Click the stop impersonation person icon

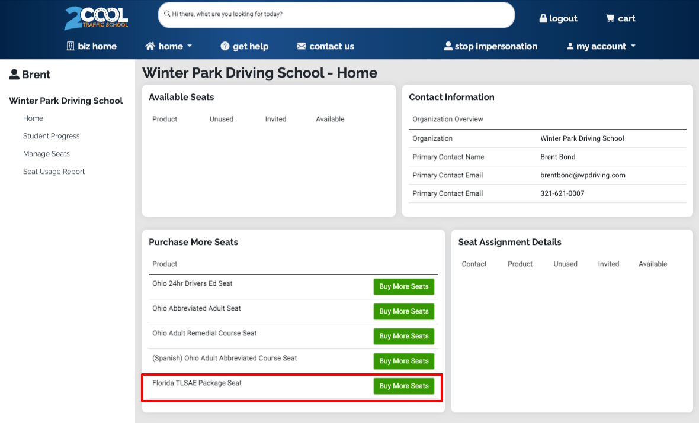coord(448,46)
